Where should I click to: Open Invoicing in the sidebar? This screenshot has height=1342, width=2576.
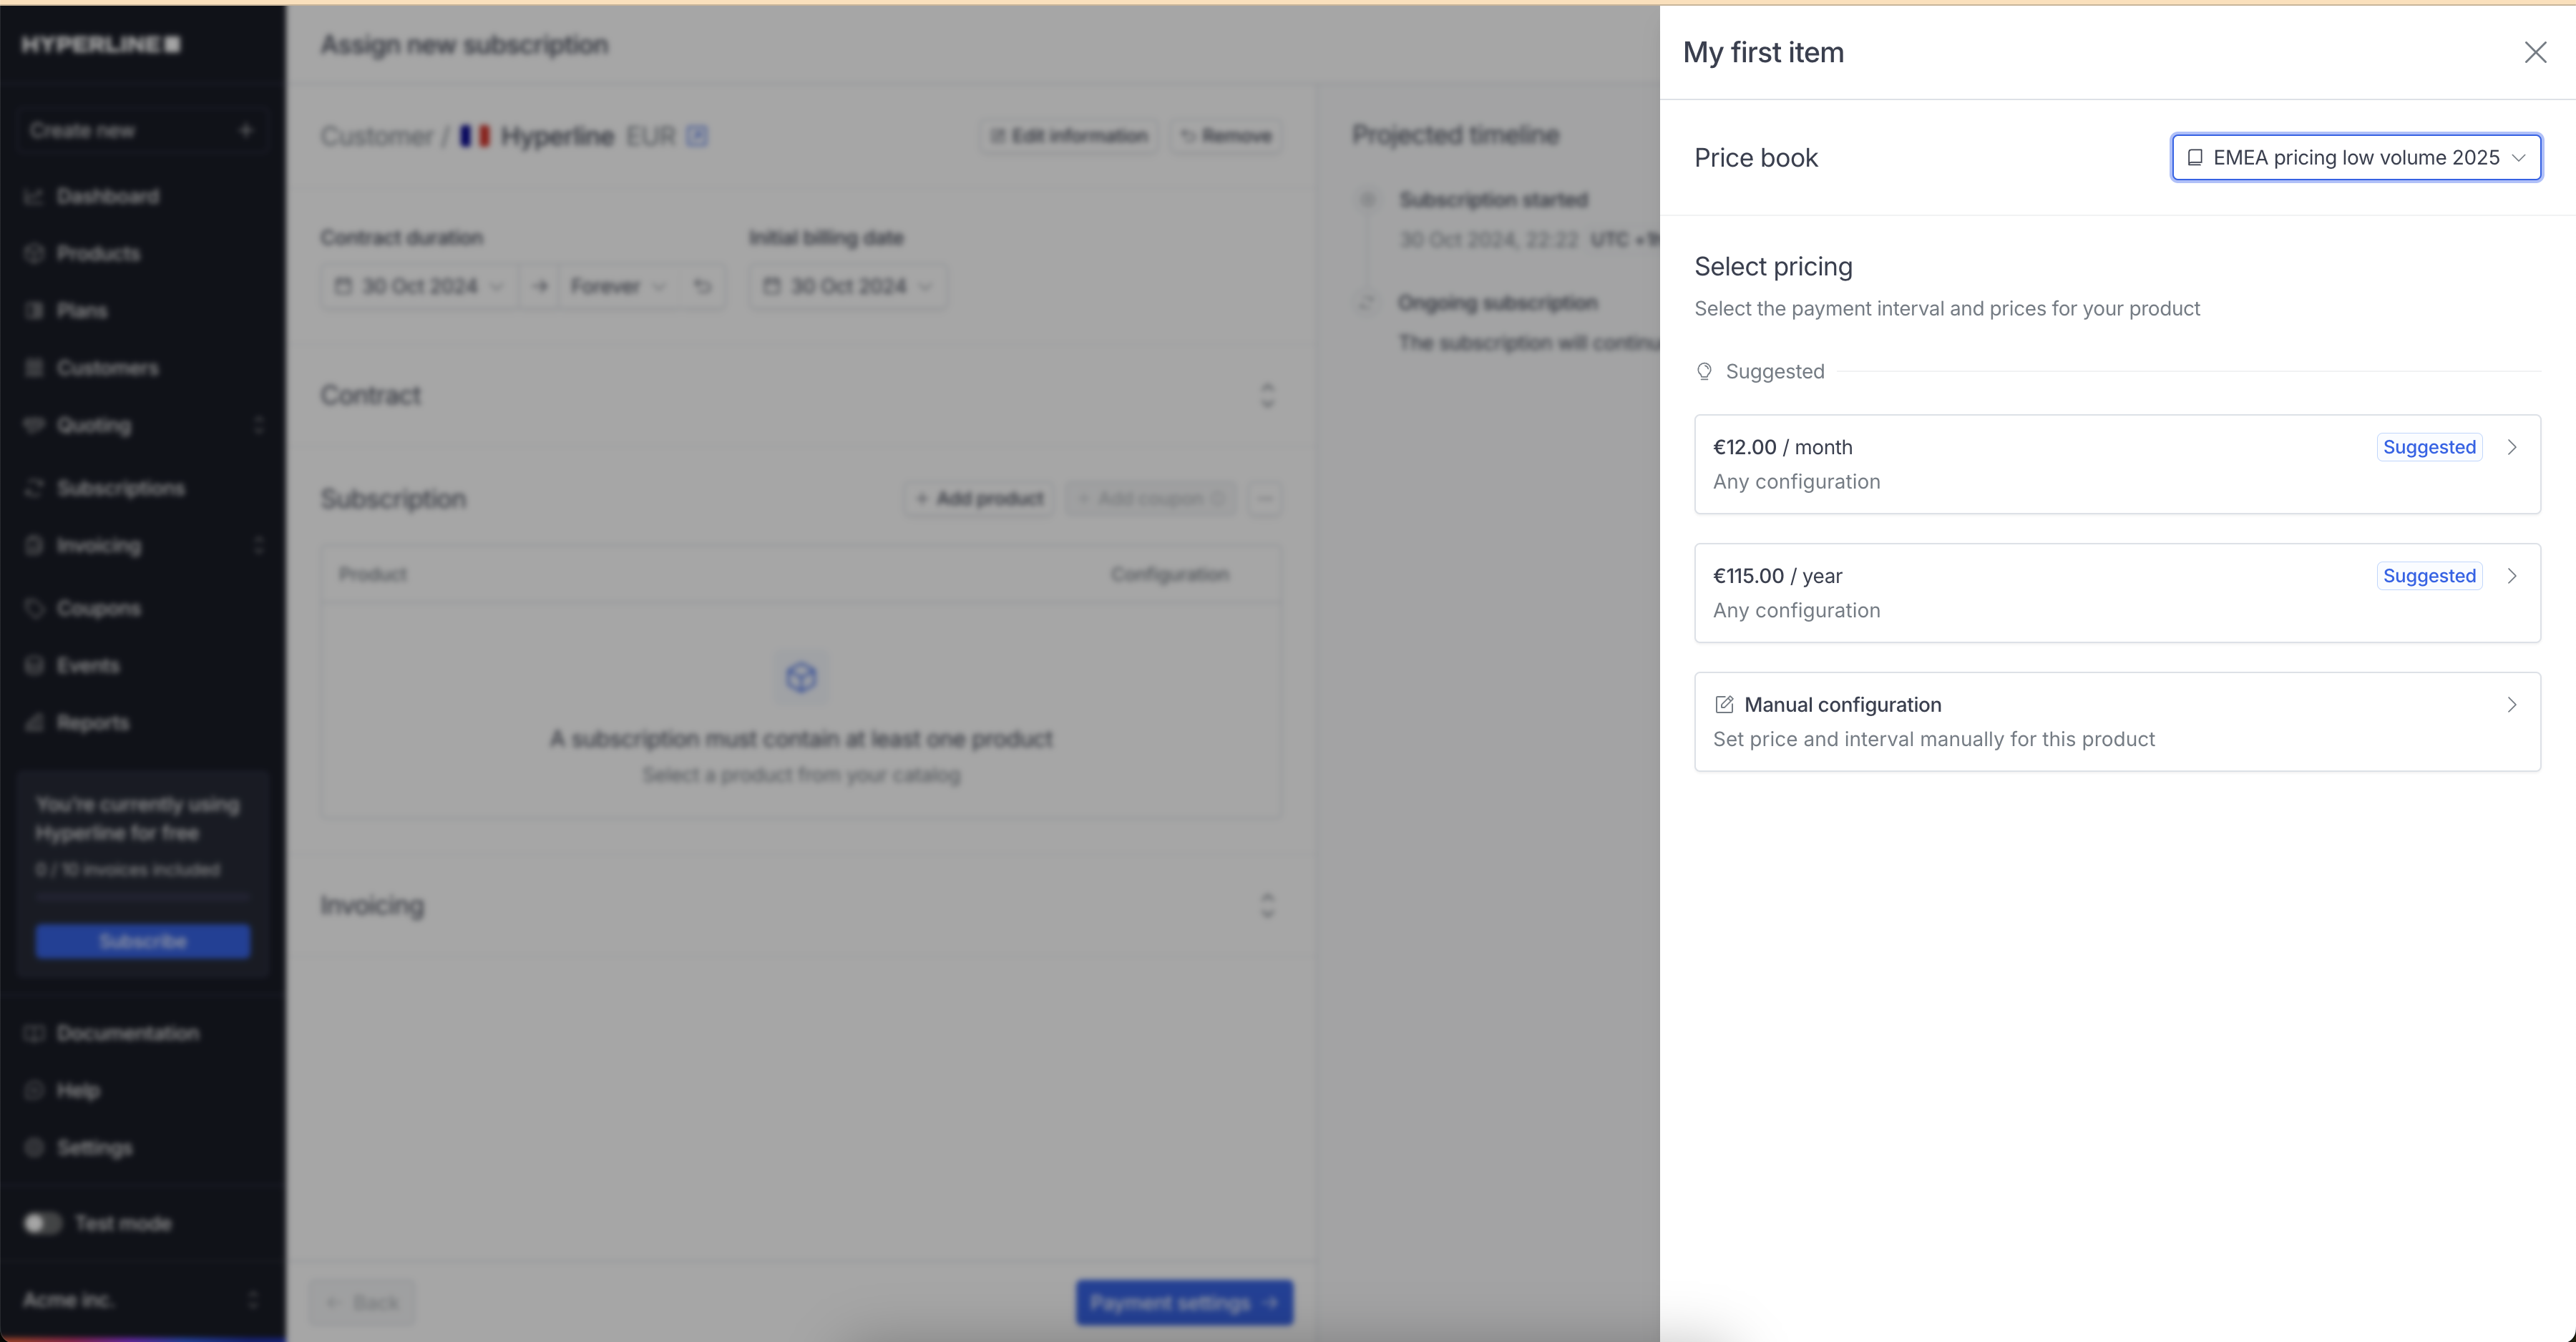pyautogui.click(x=98, y=545)
